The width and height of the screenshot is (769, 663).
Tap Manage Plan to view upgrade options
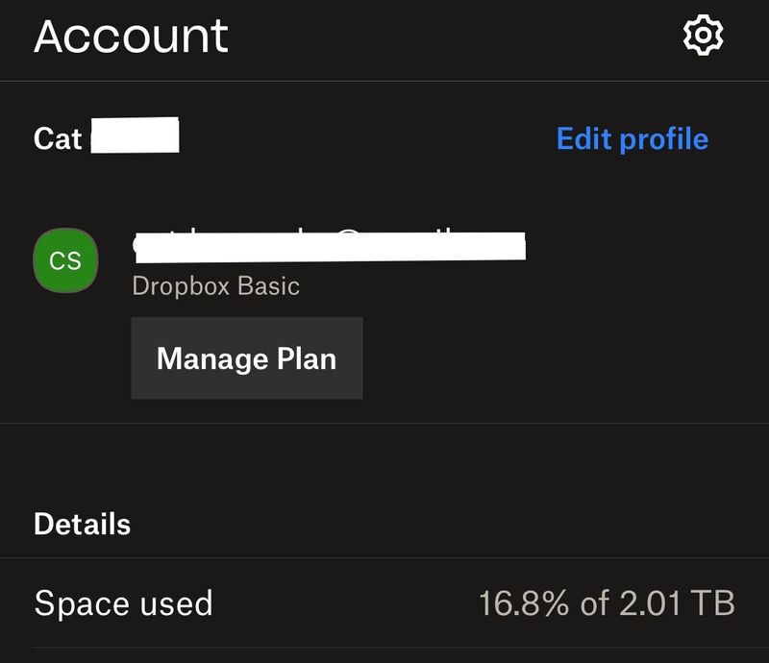pos(246,356)
